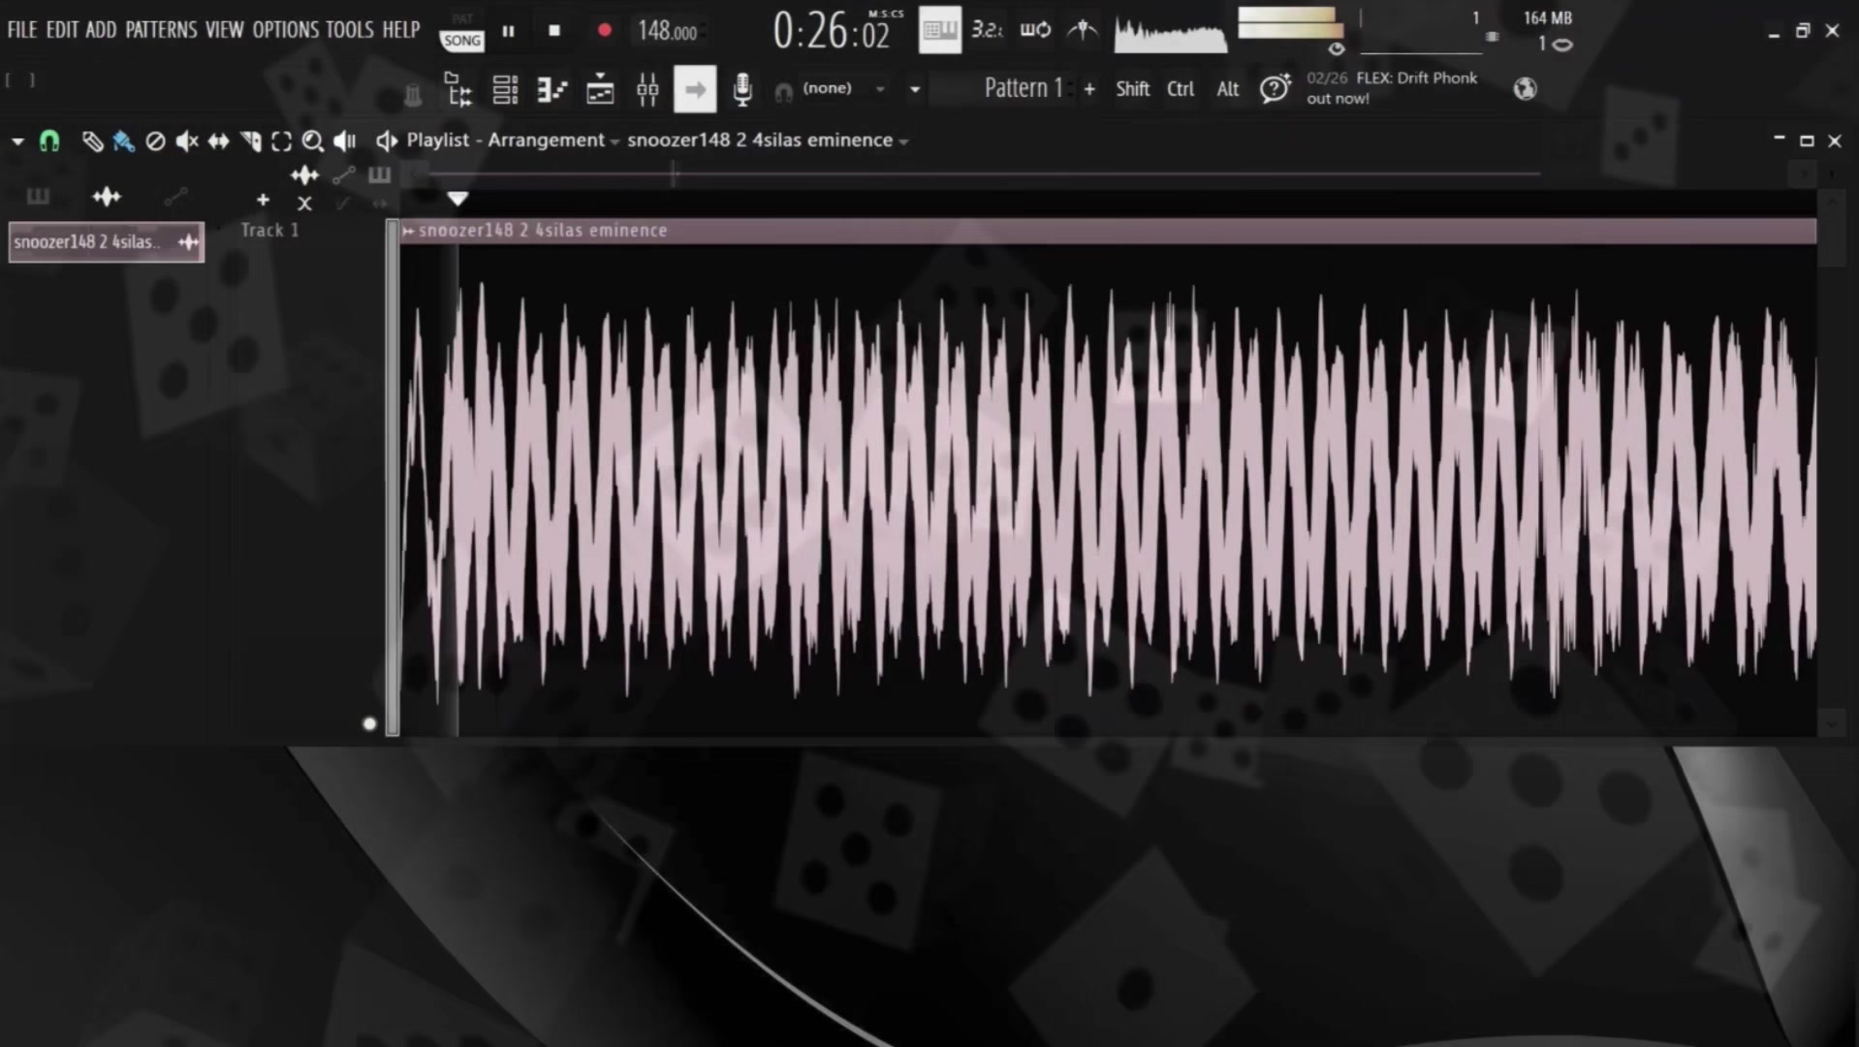
Task: Toggle the Track 1 mute dot
Action: click(369, 724)
